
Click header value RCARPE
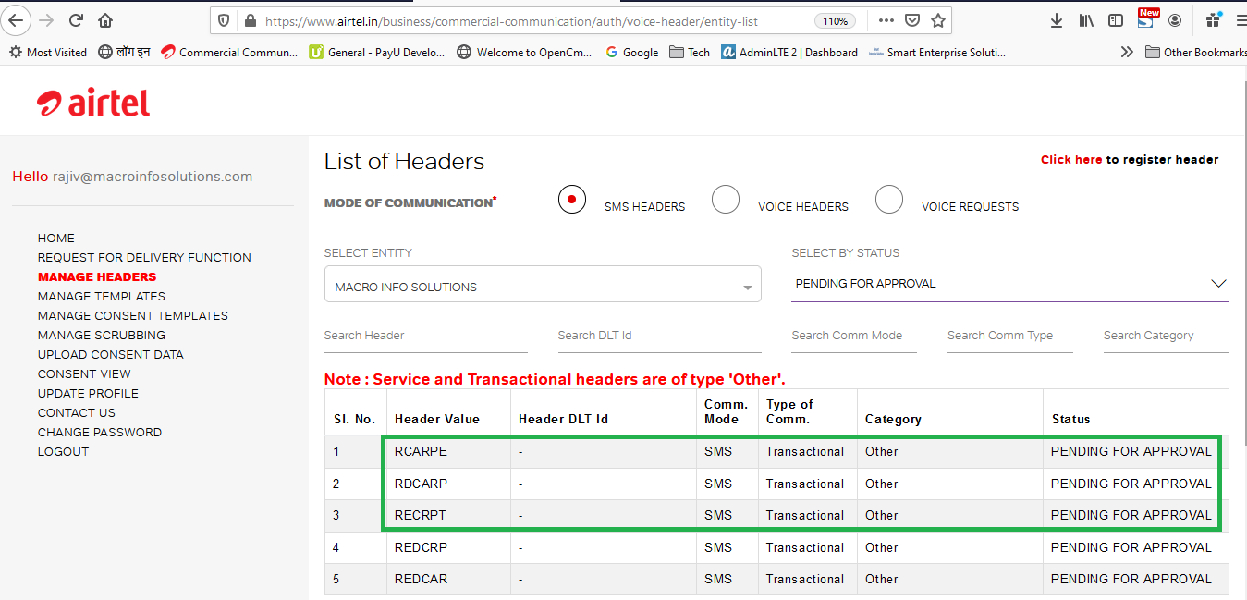421,451
